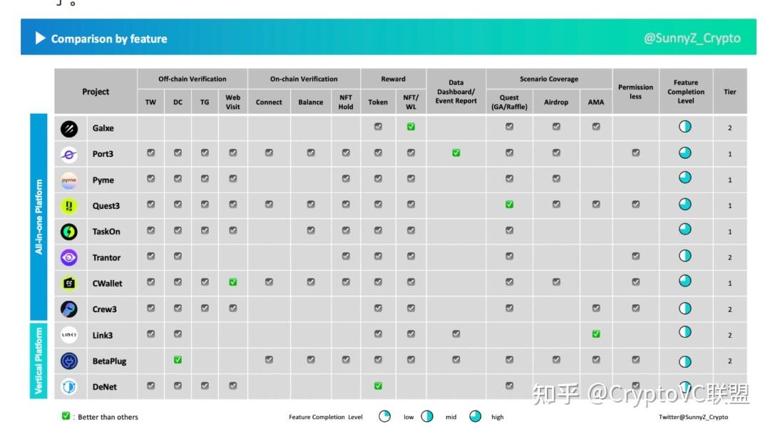Image resolution: width=770 pixels, height=429 pixels.
Task: Click the NFT Hold sub-header
Action: click(x=346, y=102)
